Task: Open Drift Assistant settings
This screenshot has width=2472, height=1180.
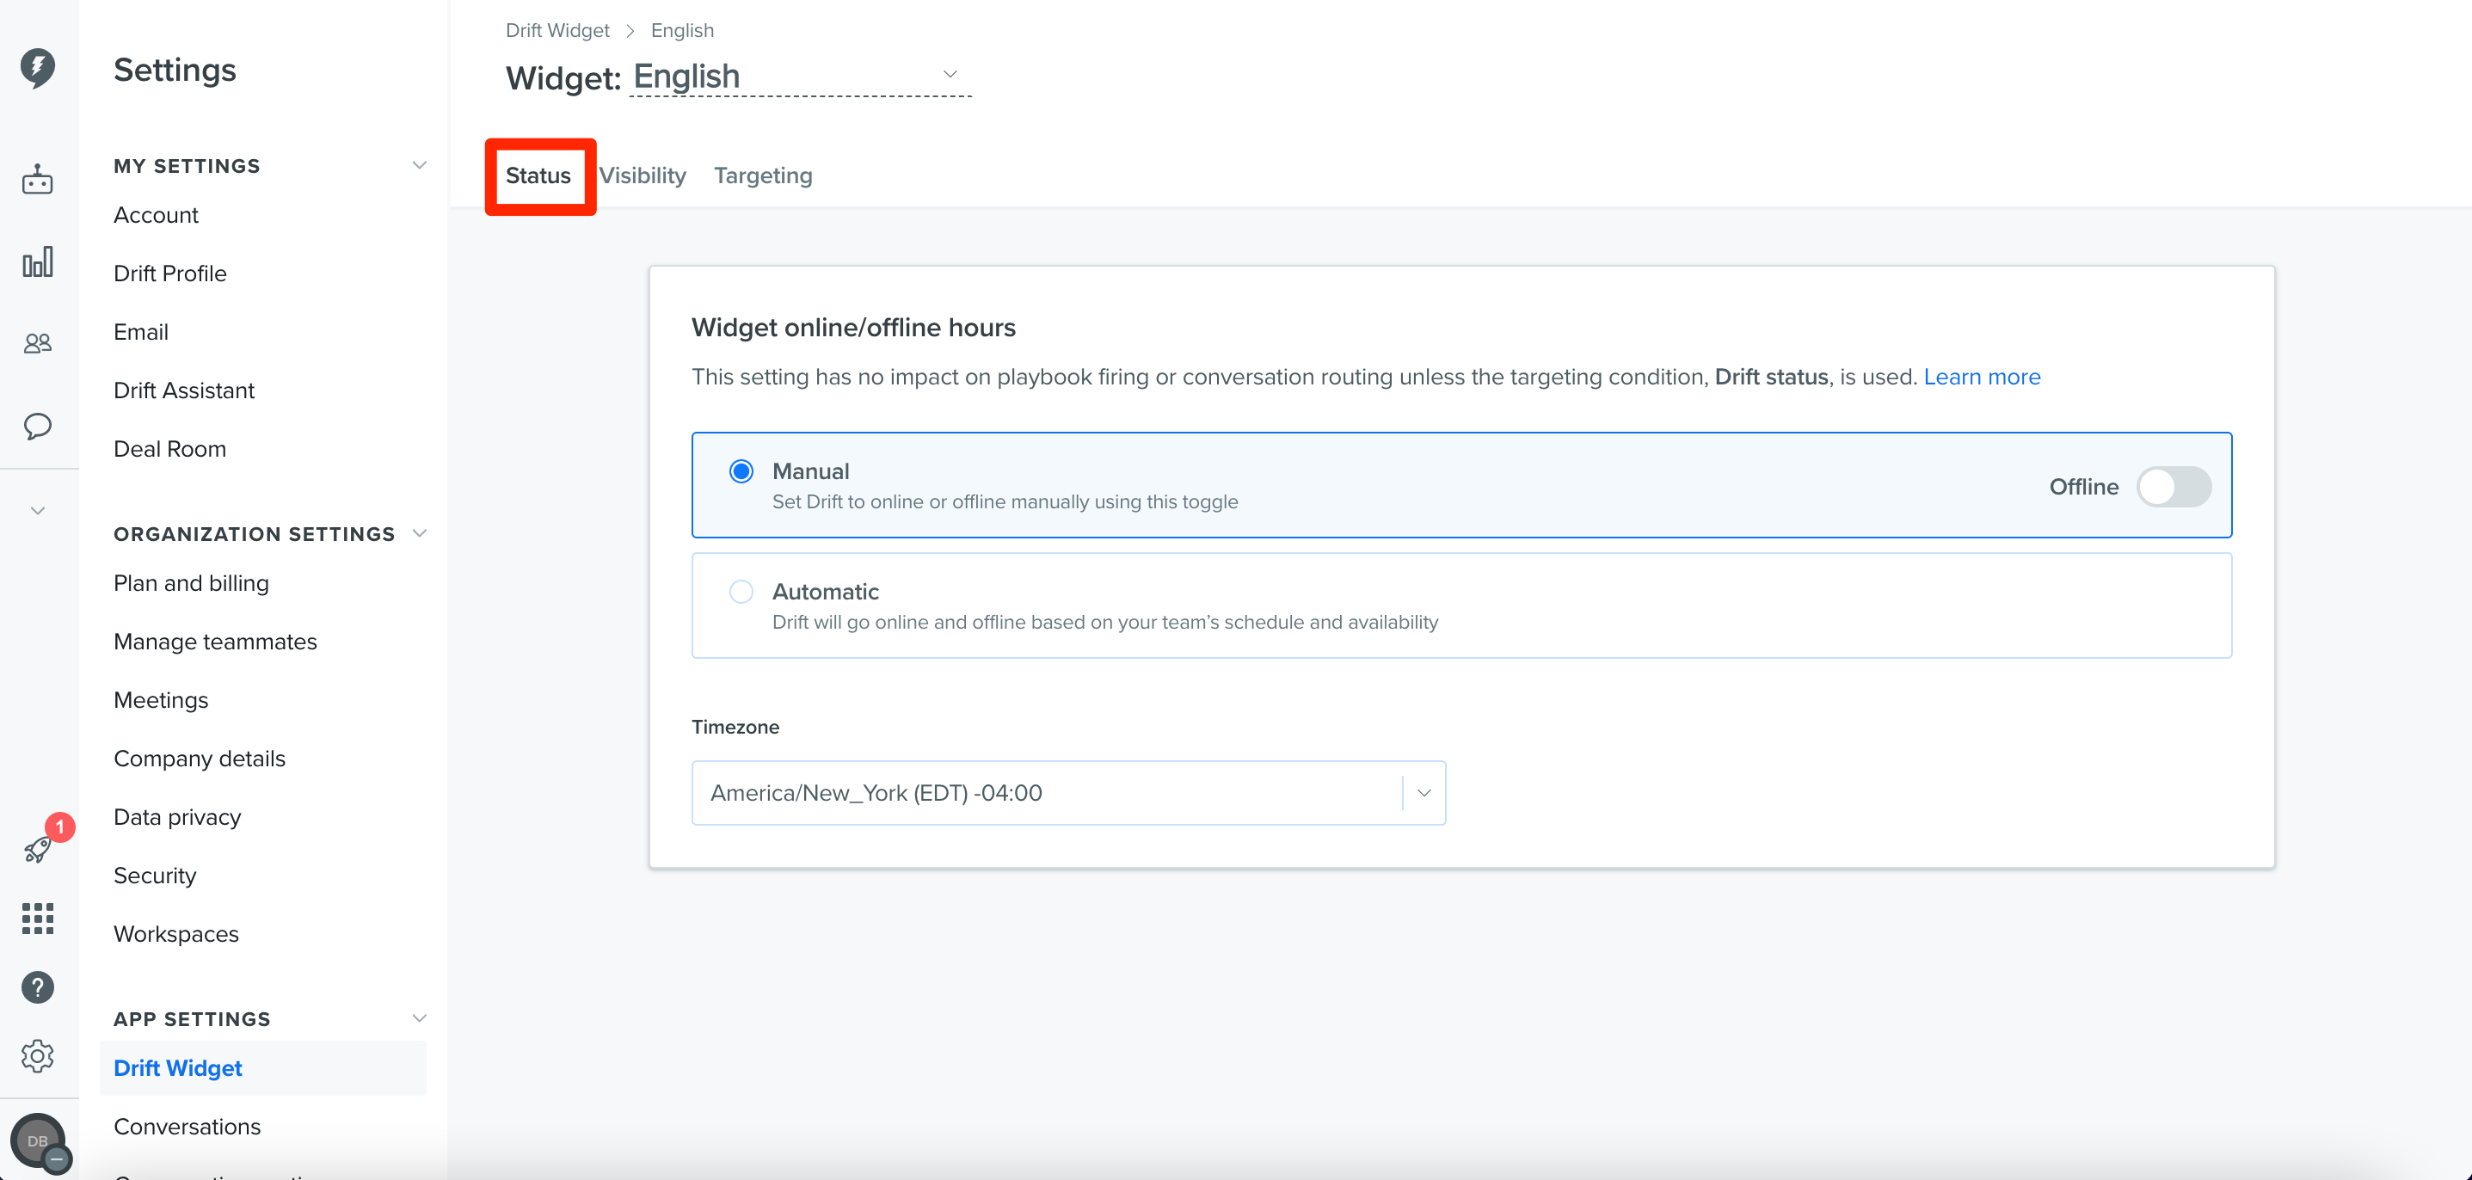Action: point(184,390)
